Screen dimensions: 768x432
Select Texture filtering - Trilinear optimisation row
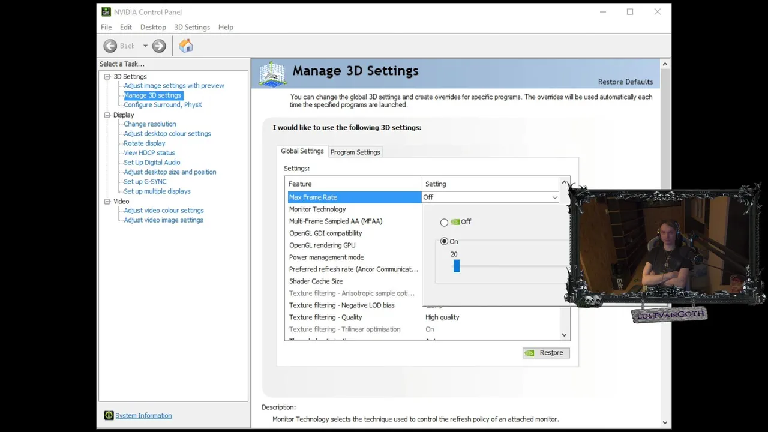pos(423,329)
